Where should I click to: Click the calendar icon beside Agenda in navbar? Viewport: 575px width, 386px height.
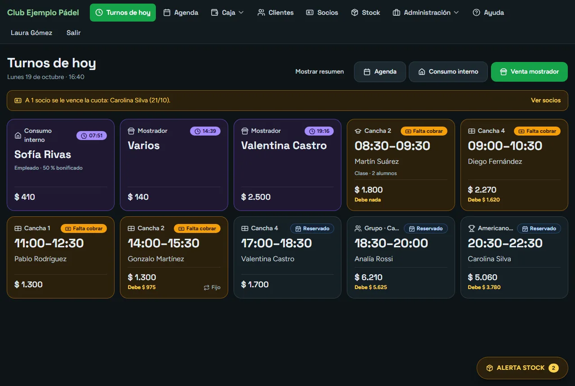pyautogui.click(x=167, y=13)
